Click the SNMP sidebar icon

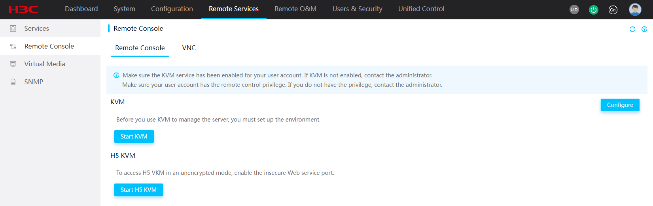[x=13, y=82]
